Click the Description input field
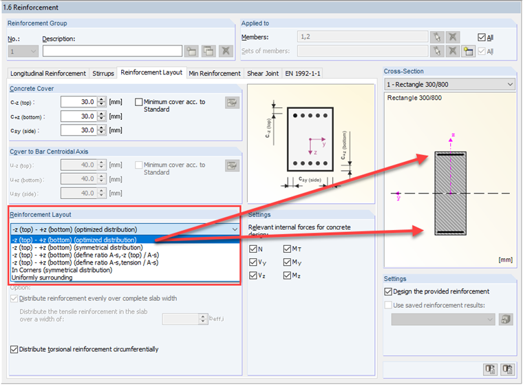The width and height of the screenshot is (523, 385). click(x=112, y=51)
